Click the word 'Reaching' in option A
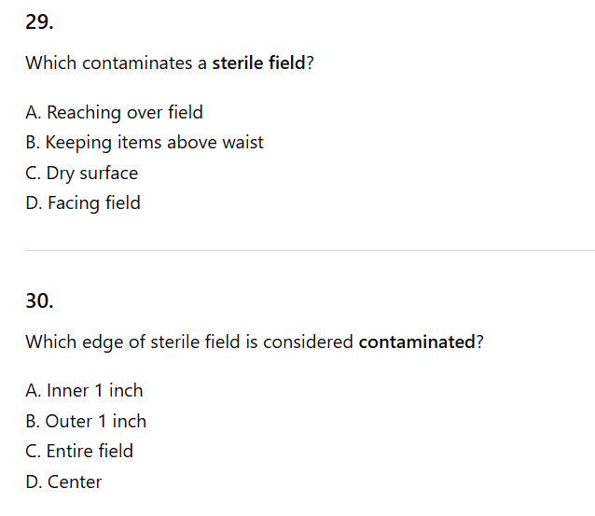This screenshot has width=595, height=516. coord(84,112)
